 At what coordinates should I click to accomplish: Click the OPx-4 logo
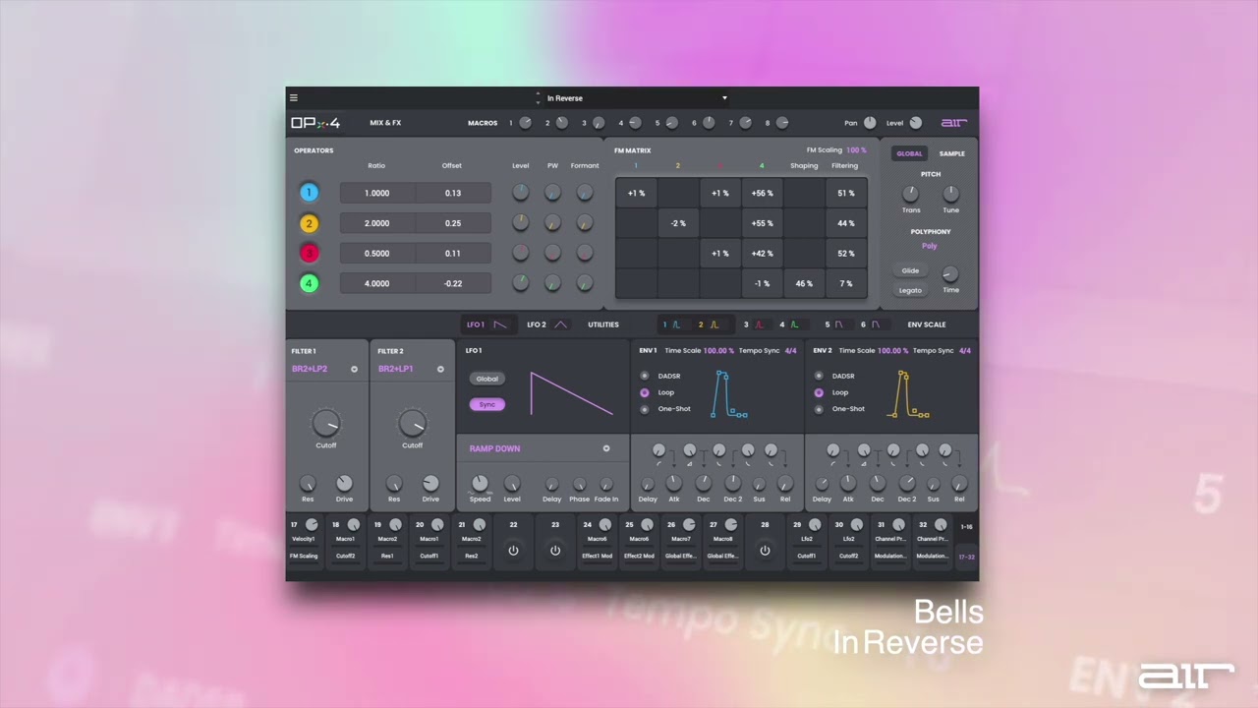(315, 123)
